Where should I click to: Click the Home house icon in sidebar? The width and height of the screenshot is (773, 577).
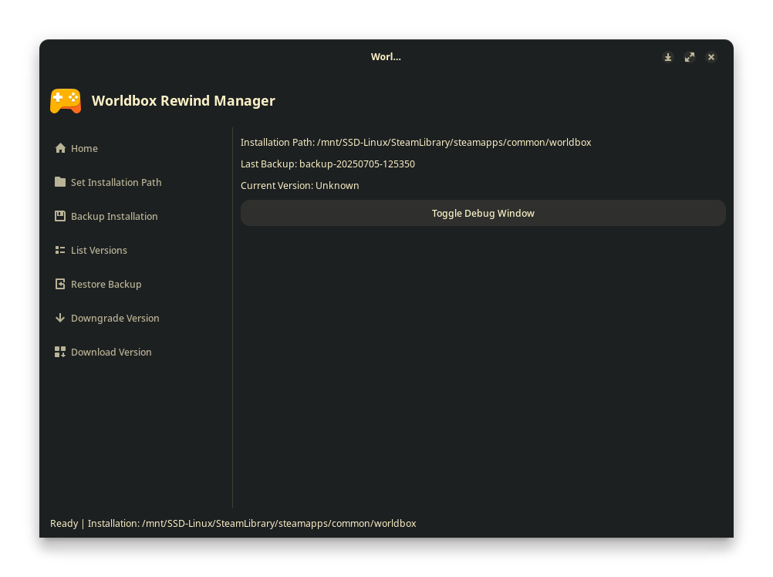pos(60,148)
